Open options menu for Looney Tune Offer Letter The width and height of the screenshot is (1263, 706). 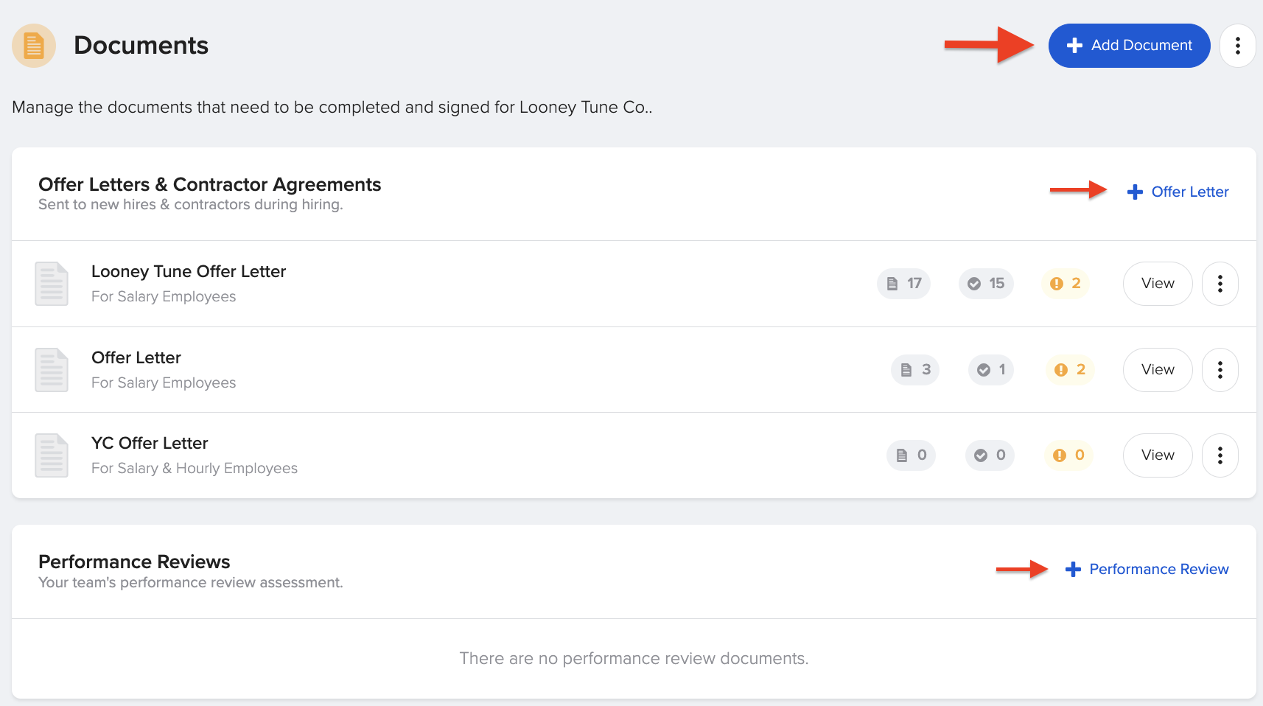(x=1220, y=284)
